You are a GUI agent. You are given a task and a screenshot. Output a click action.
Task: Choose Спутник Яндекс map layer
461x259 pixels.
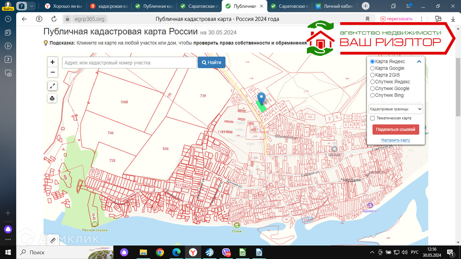click(x=372, y=82)
